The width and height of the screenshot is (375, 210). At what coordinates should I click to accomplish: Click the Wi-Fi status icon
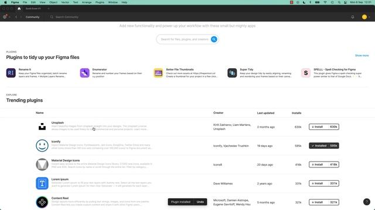click(325, 2)
